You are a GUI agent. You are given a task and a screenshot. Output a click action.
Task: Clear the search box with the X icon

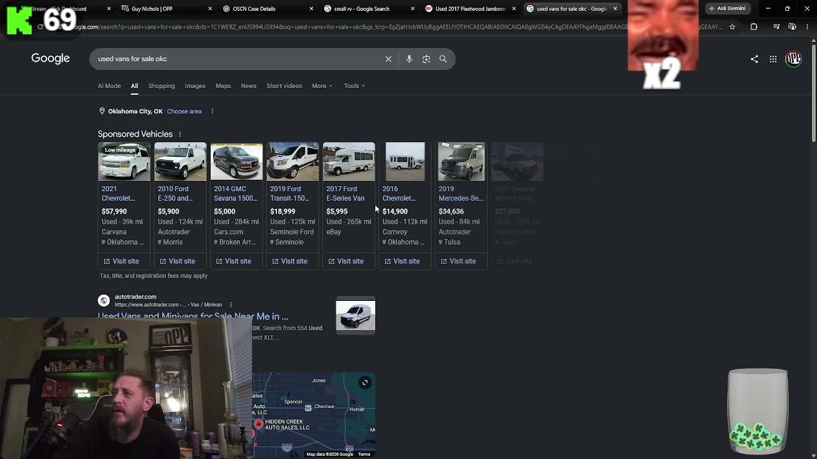[x=388, y=59]
